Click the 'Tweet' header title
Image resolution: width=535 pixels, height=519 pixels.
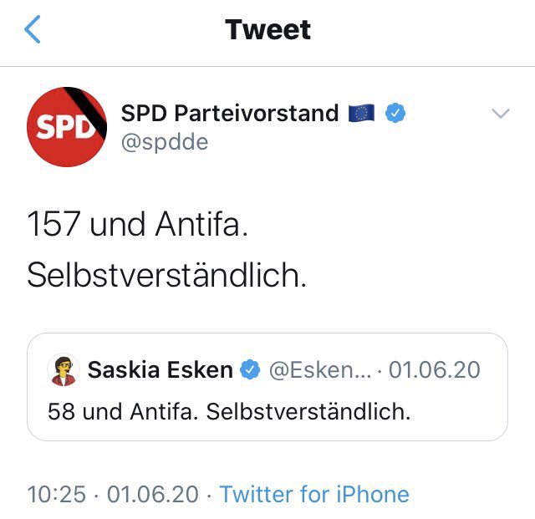(x=267, y=30)
